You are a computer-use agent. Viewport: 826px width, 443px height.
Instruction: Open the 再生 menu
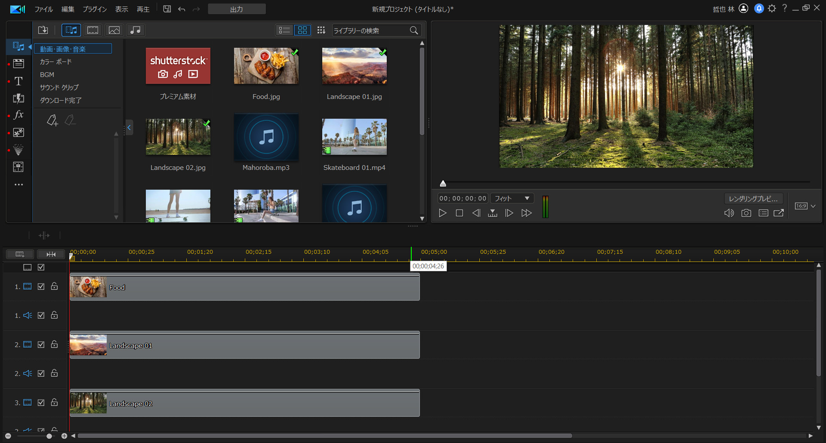tap(143, 9)
